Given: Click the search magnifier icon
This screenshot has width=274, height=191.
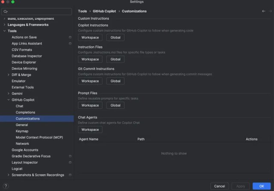Looking at the screenshot, I should [x=6, y=12].
